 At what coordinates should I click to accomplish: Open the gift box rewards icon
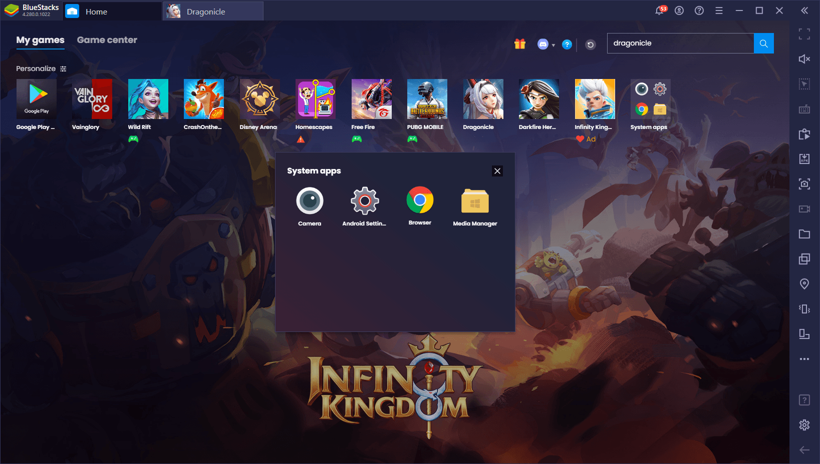520,44
